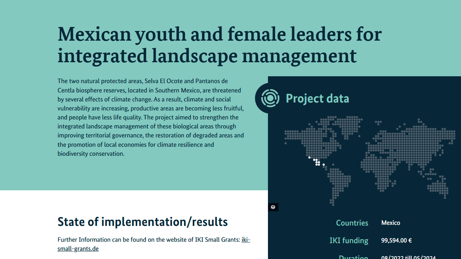Viewport: 461px width, 259px height.
Task: Click the Duration label
Action: (353, 257)
